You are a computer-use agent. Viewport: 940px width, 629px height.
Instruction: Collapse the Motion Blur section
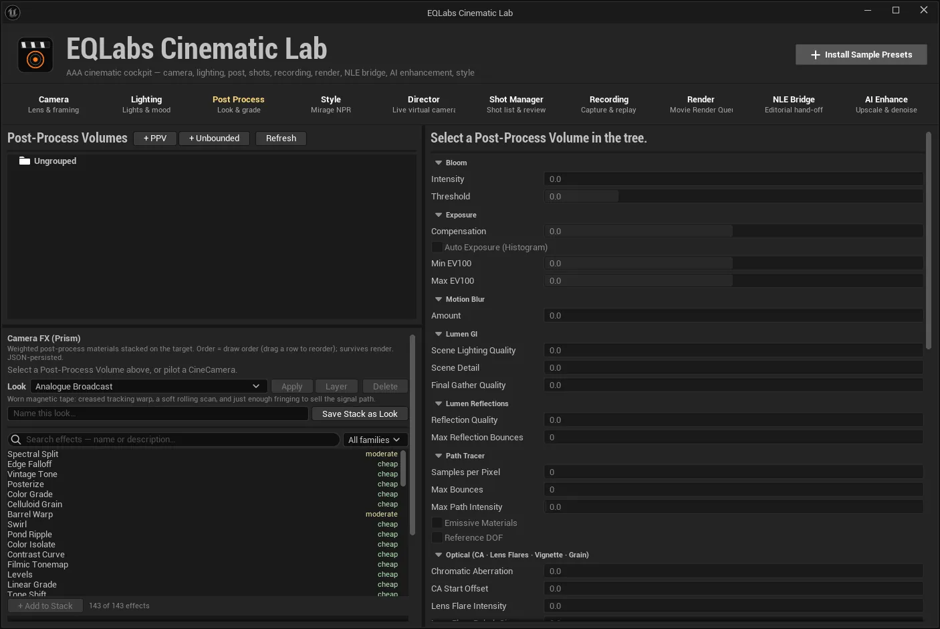[439, 299]
